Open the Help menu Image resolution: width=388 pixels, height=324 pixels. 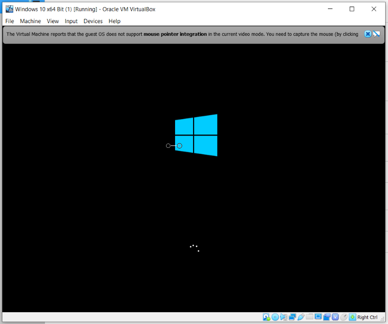tap(115, 21)
